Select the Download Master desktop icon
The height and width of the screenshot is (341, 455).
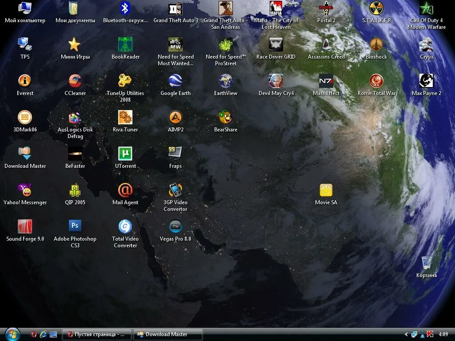[x=25, y=154]
